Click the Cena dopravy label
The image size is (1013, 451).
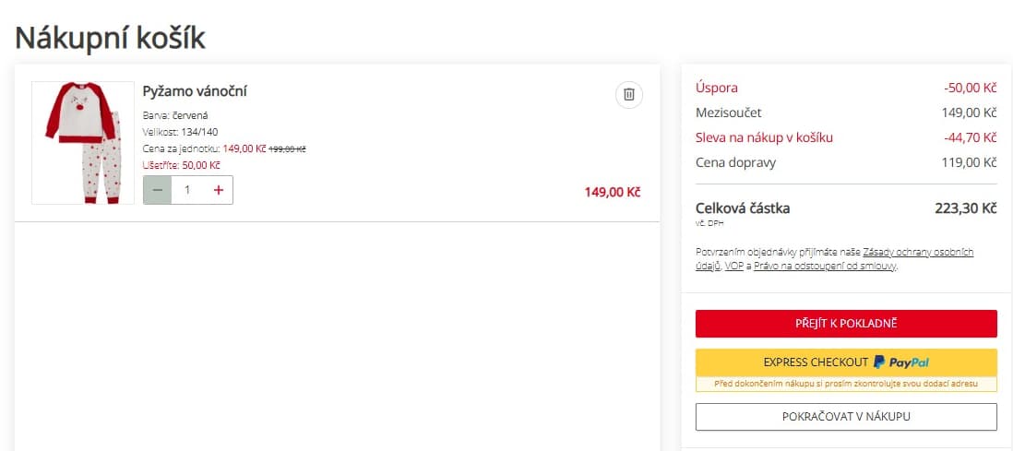click(735, 162)
